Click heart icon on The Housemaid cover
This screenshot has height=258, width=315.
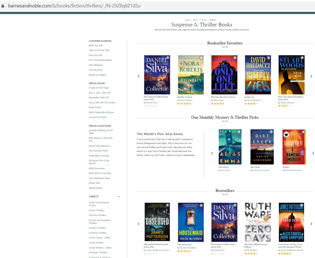click(x=201, y=205)
